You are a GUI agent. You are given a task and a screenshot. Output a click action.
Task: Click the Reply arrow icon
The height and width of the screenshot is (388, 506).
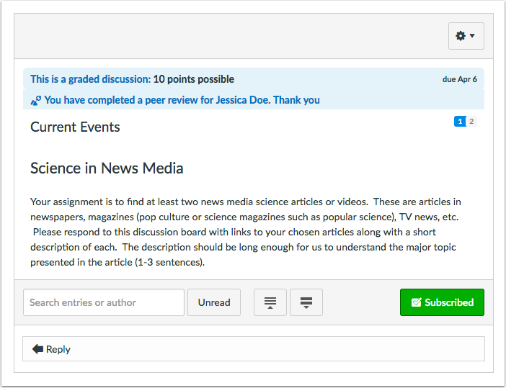[x=37, y=349]
